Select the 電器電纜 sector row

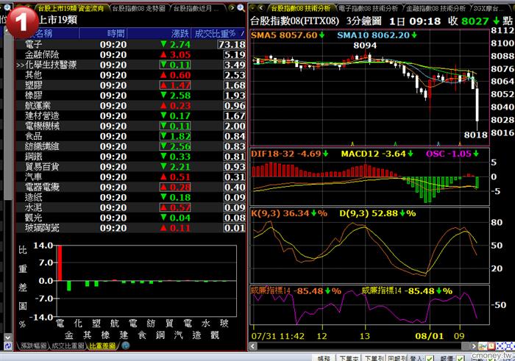[x=131, y=187]
